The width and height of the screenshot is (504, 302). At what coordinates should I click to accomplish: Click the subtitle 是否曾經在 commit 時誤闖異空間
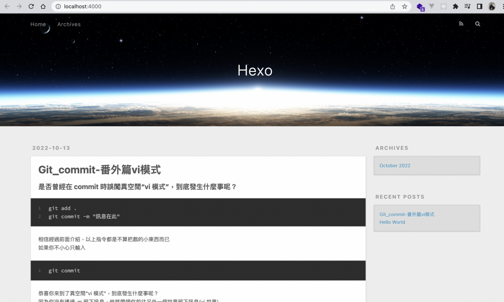coord(138,187)
